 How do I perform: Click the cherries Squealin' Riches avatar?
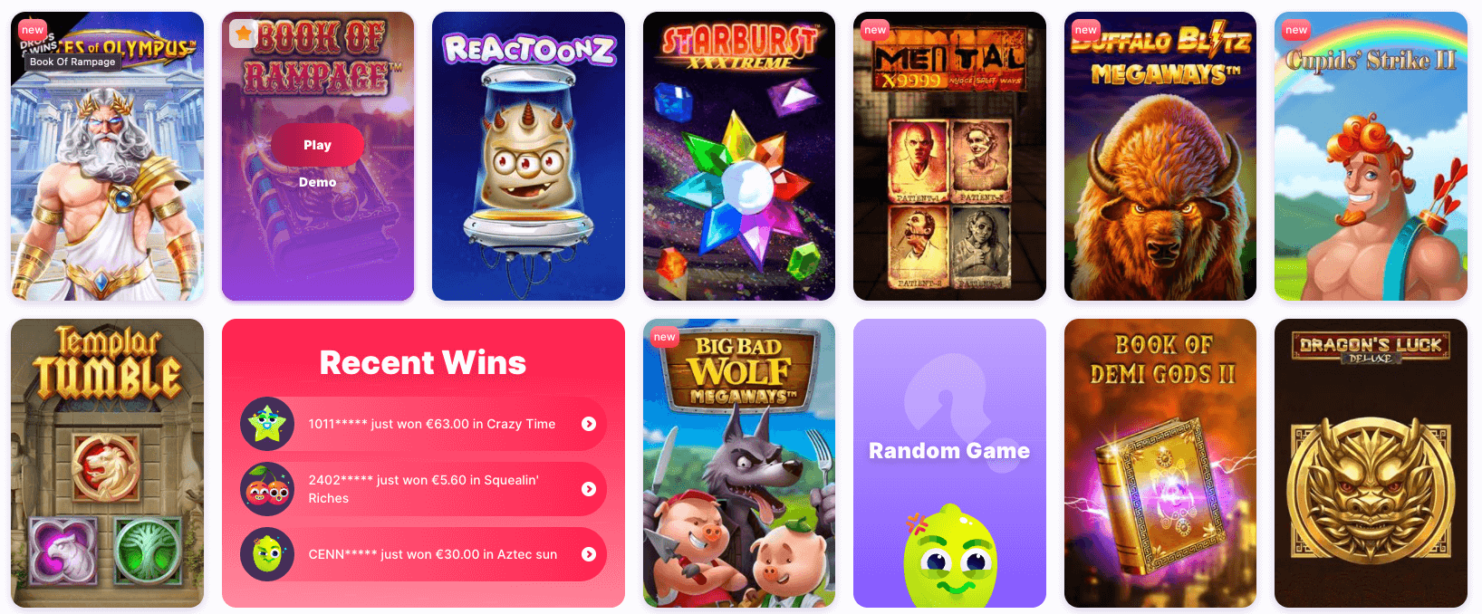click(267, 489)
